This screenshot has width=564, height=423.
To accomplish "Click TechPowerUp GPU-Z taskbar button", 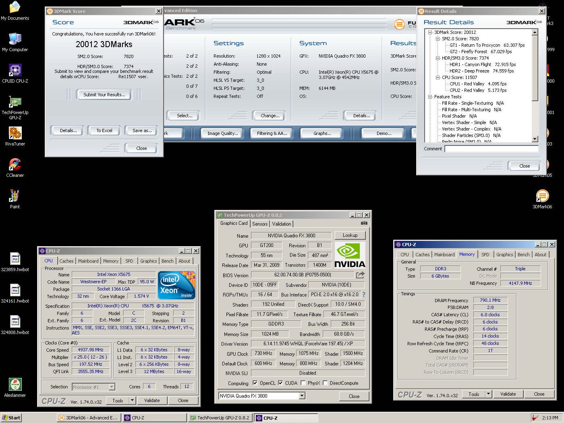I will (220, 418).
